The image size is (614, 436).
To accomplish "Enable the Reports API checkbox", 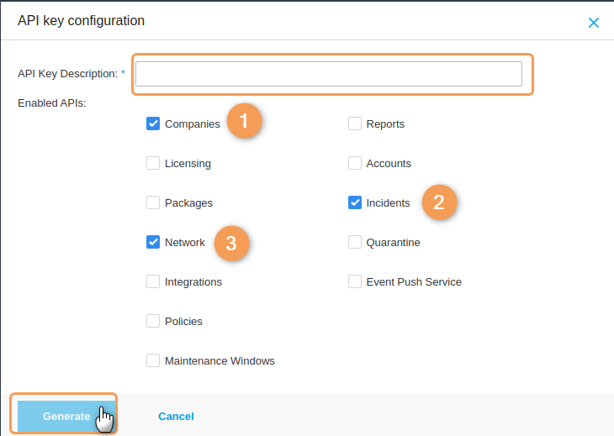I will (x=355, y=123).
